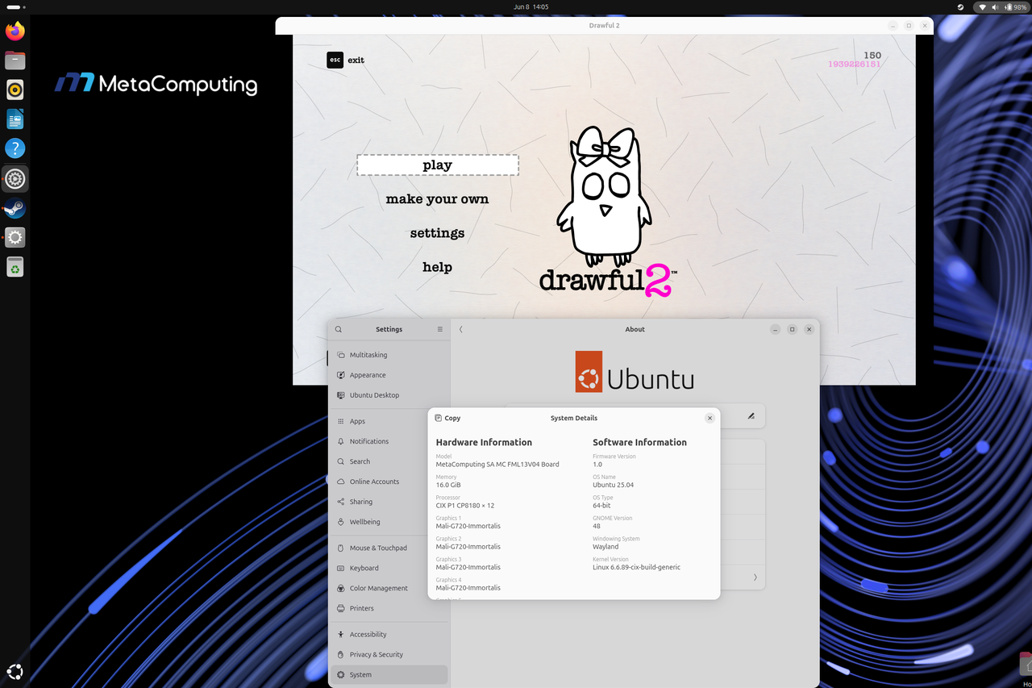Click the OS Name value Ubuntu 25.04
Viewport: 1032px width, 688px height.
click(614, 485)
